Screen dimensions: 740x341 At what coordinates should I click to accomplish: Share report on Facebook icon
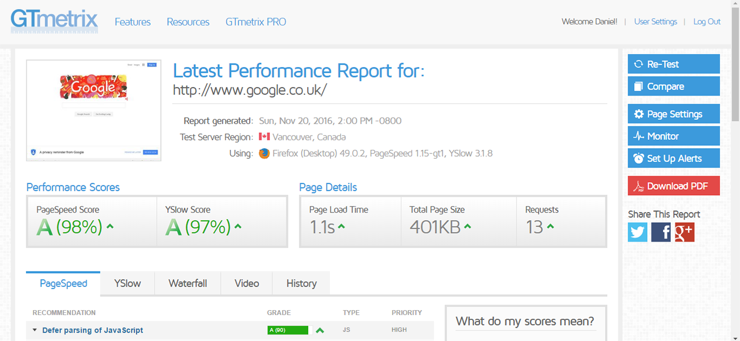tap(661, 232)
